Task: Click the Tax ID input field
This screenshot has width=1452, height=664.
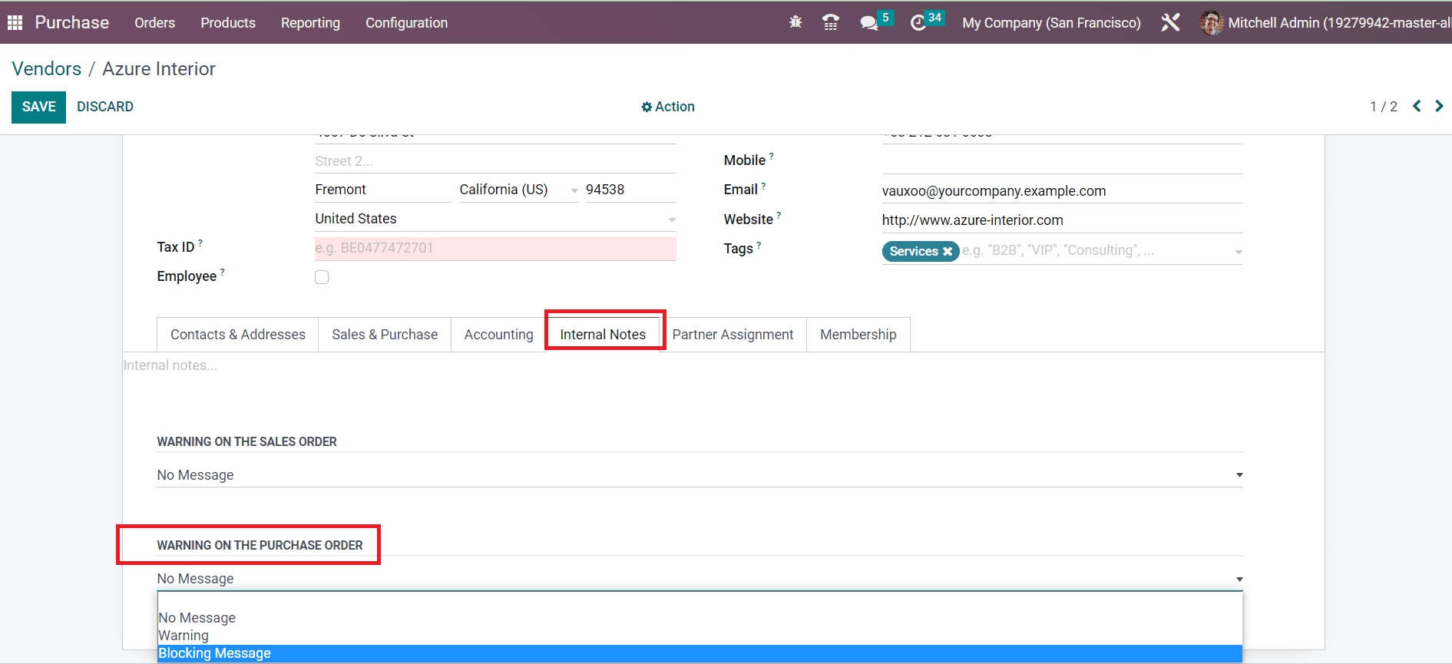Action: 495,248
